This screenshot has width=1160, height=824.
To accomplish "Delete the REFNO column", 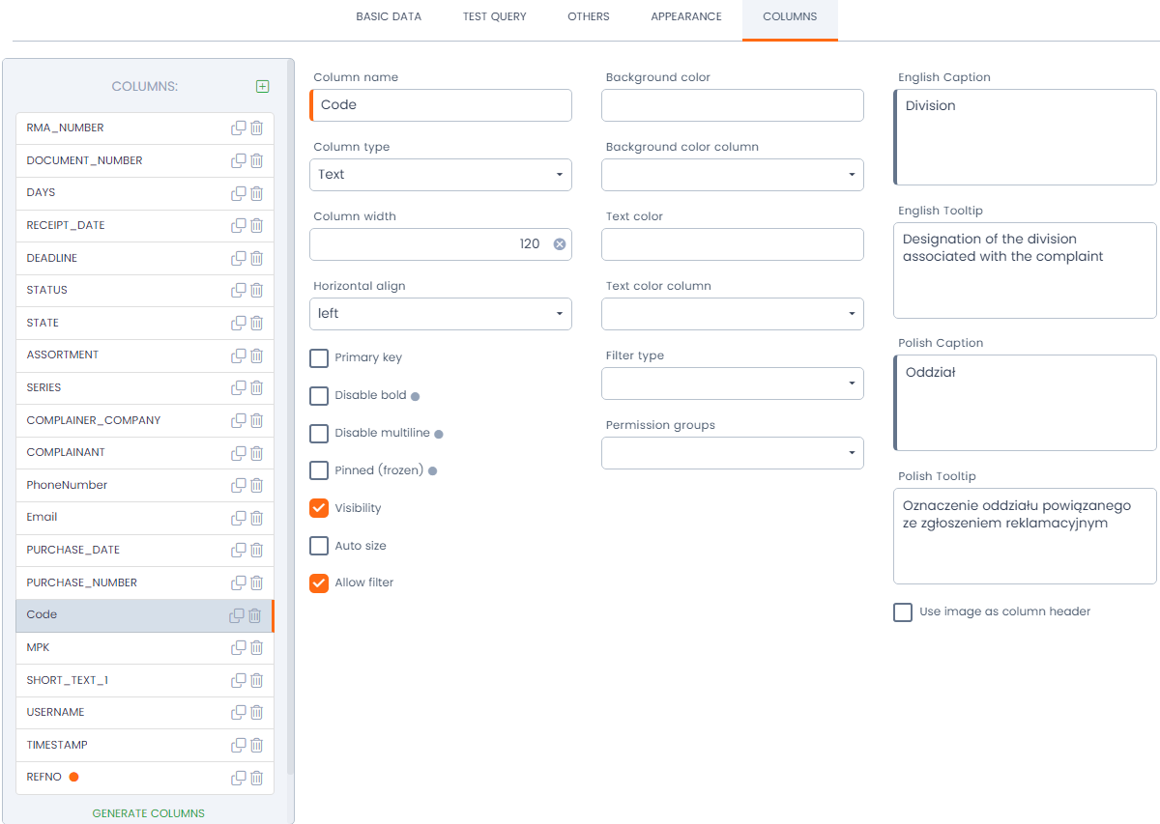I will pyautogui.click(x=257, y=778).
